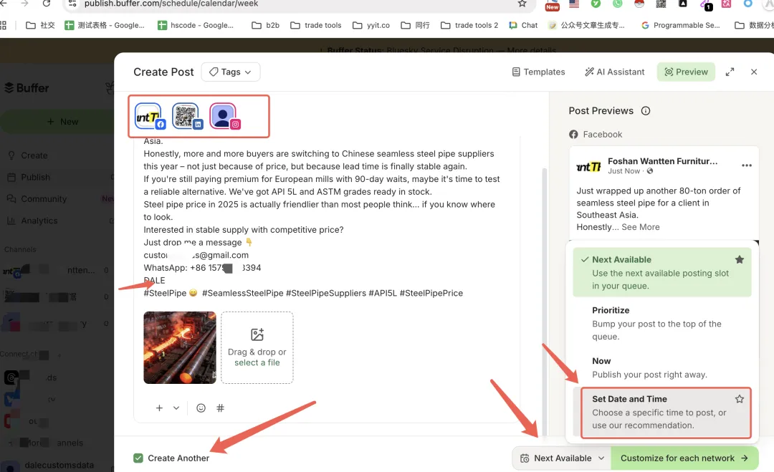This screenshot has width=774, height=472.
Task: Click the address bar URL
Action: (x=171, y=4)
